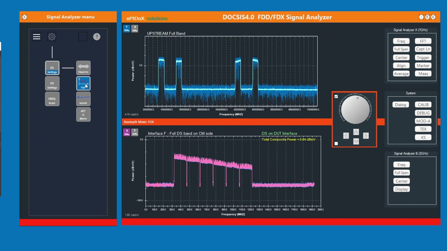Viewport: 447px width, 251px height.
Task: Uncheck the checkbox at top of knob panel
Action: 336,97
